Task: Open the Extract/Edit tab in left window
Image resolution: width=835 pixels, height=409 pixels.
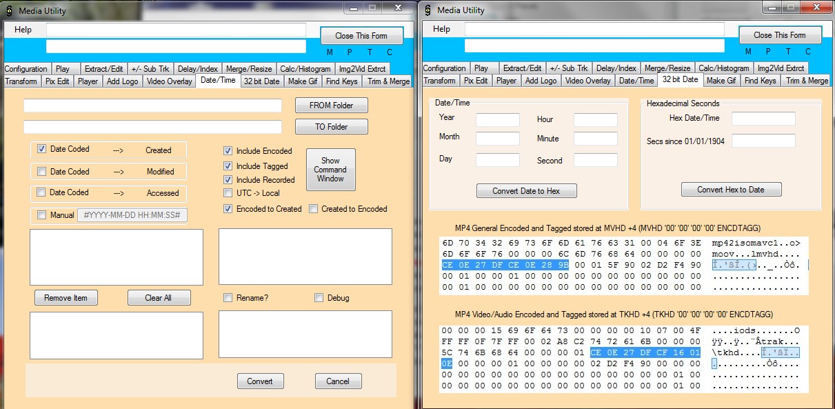Action: (x=103, y=69)
